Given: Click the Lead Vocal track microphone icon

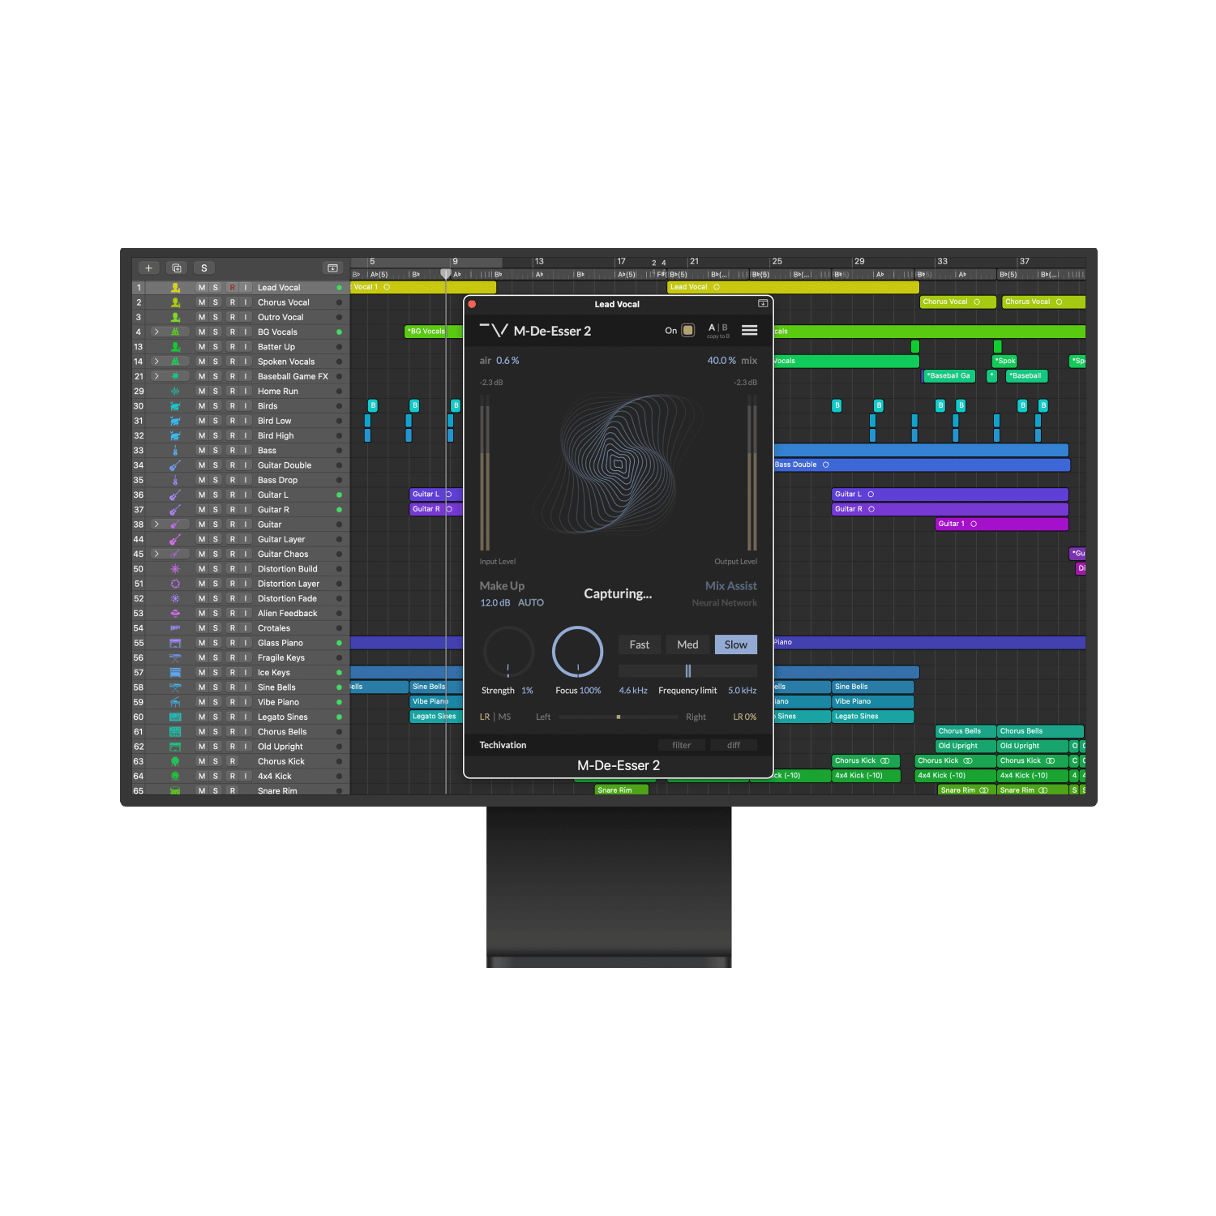Looking at the screenshot, I should [175, 288].
